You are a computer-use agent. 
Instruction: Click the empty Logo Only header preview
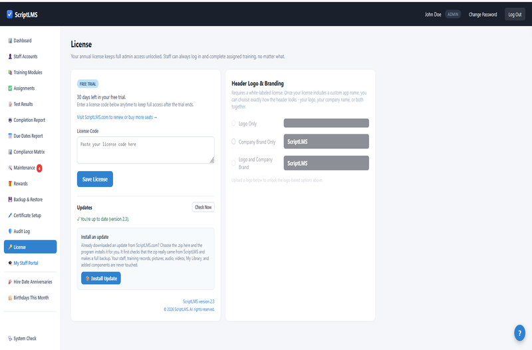tap(326, 123)
